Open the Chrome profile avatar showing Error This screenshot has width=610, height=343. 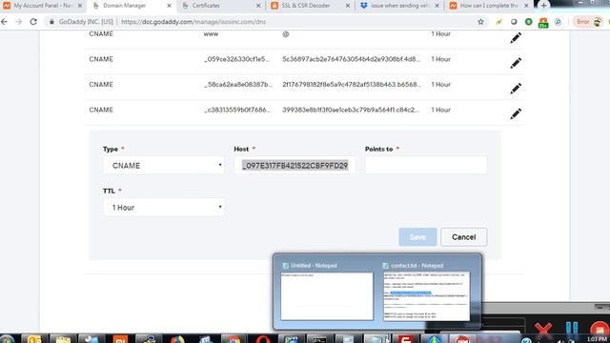click(x=589, y=22)
